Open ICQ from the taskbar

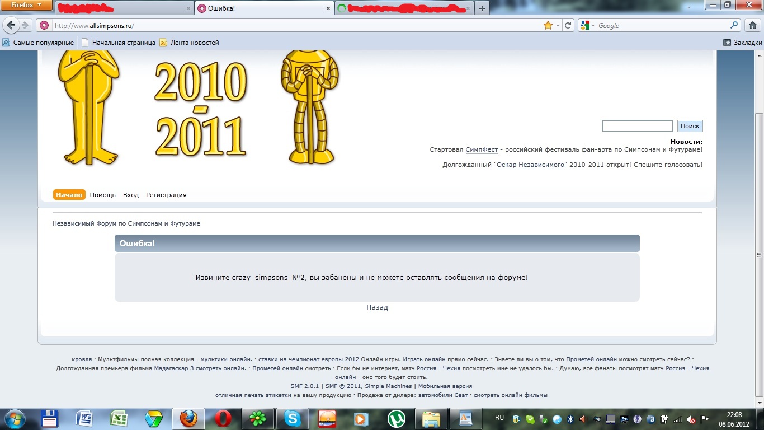pyautogui.click(x=258, y=419)
